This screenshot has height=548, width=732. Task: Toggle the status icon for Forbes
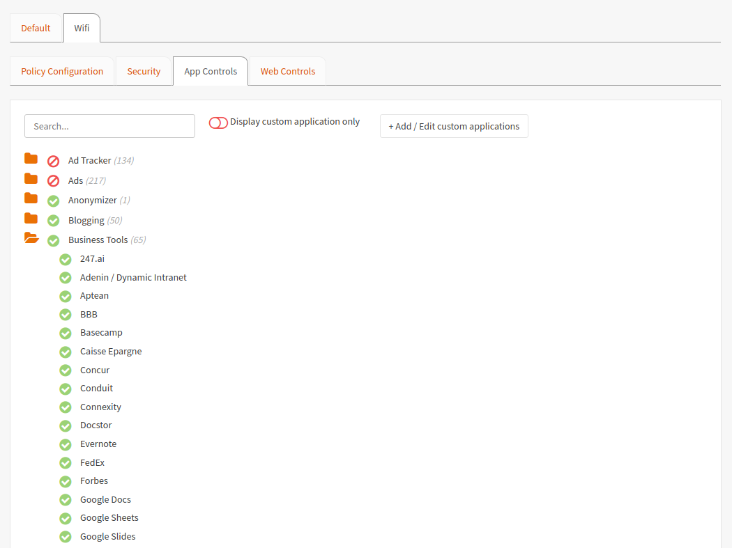pos(66,481)
